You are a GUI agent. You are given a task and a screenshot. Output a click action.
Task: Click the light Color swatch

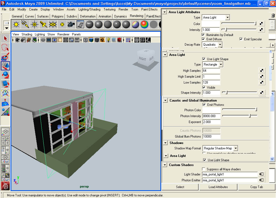pos(211,24)
